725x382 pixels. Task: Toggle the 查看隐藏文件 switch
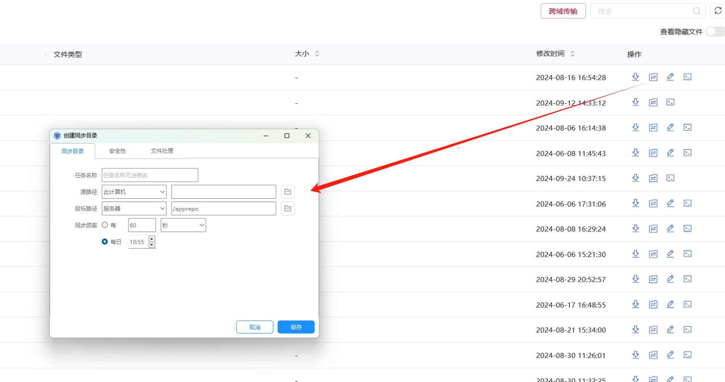716,32
